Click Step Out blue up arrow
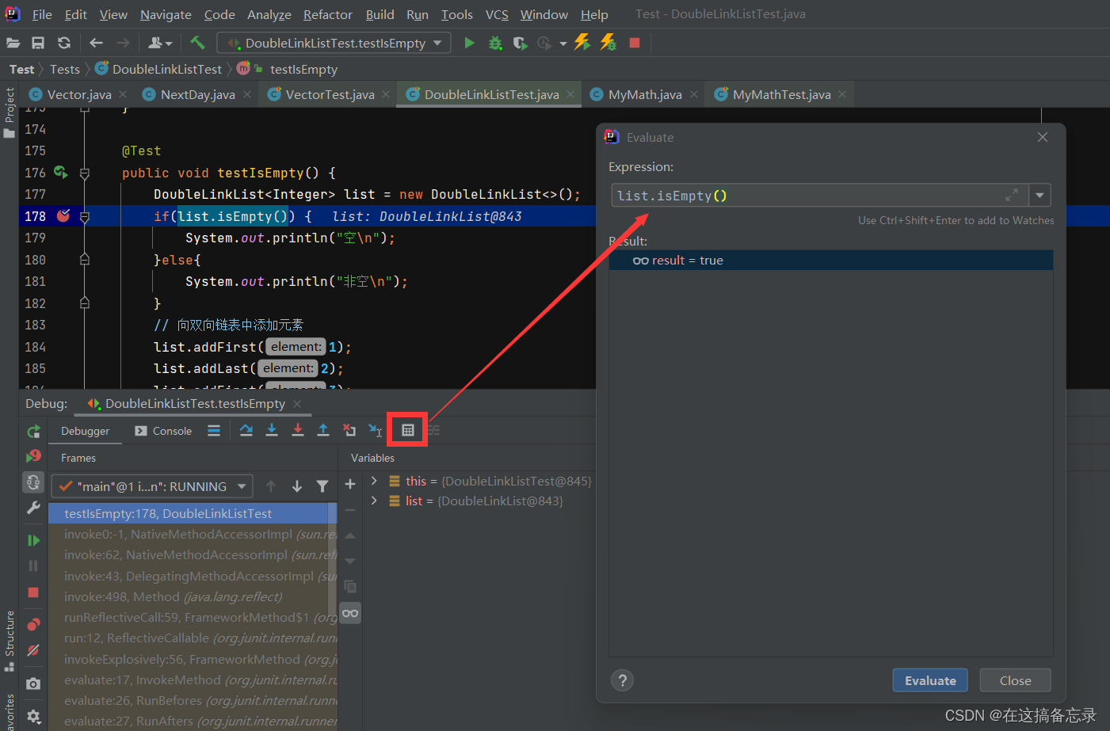 click(x=323, y=430)
